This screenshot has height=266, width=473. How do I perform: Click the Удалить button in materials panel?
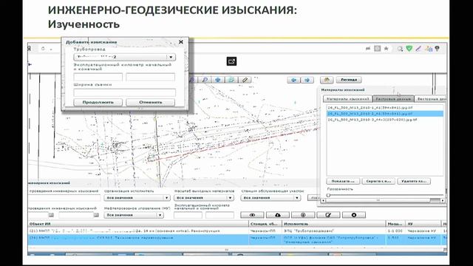point(414,181)
